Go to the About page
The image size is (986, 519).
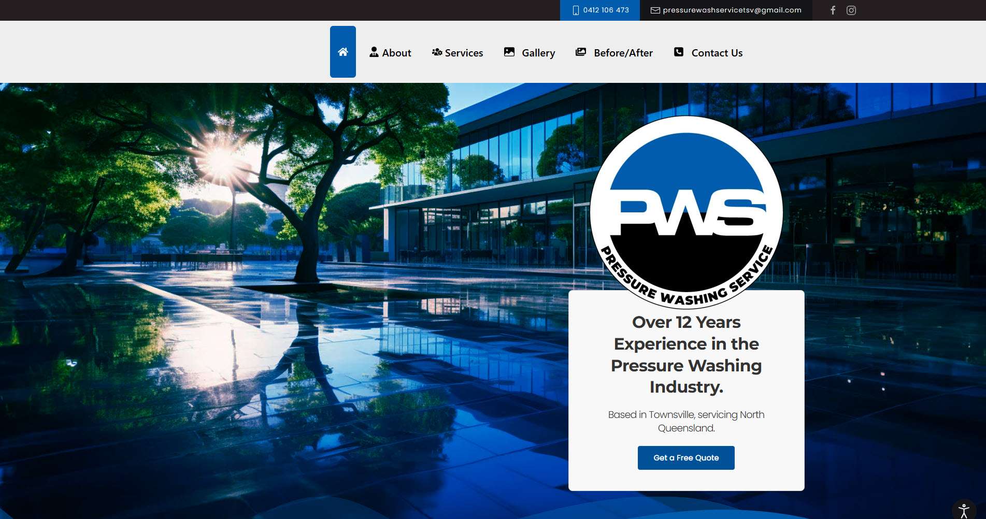[396, 53]
